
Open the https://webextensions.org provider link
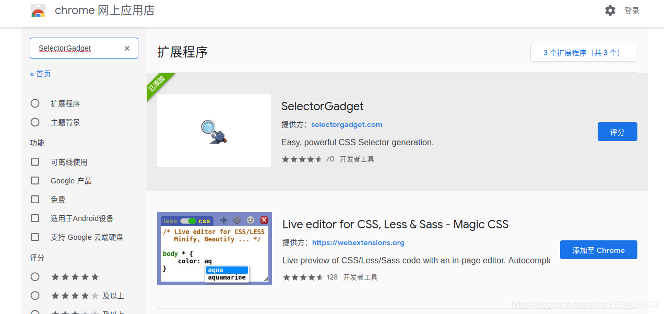coord(358,242)
